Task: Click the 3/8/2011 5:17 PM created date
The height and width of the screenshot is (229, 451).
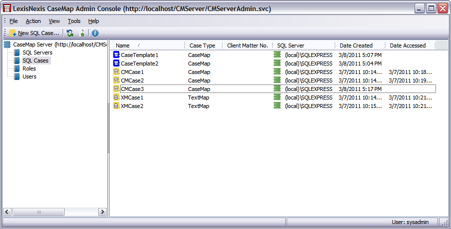Action: (x=360, y=89)
